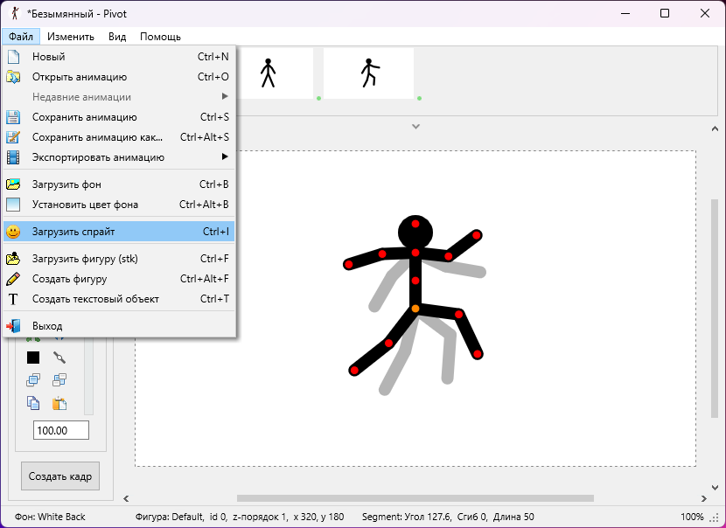Click the vertical scrollbar up arrow
Viewport: 726px width, 528px height.
pyautogui.click(x=715, y=129)
